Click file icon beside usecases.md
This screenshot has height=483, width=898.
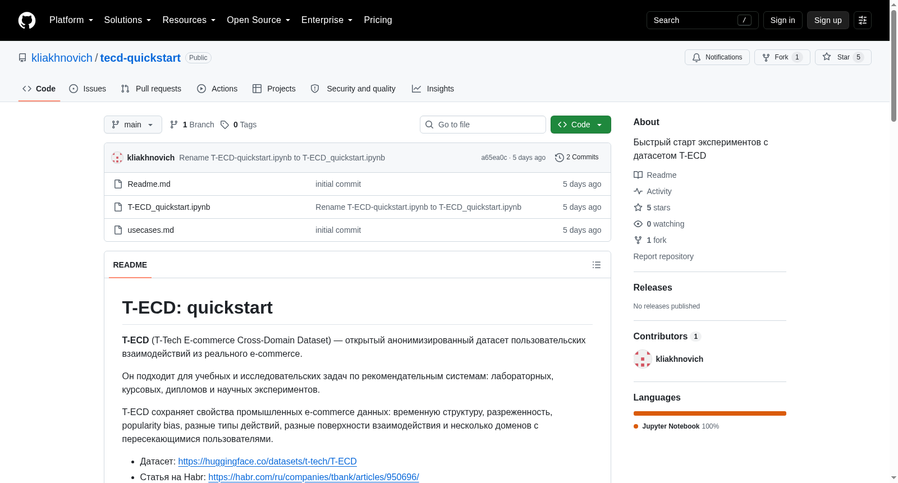coord(118,230)
